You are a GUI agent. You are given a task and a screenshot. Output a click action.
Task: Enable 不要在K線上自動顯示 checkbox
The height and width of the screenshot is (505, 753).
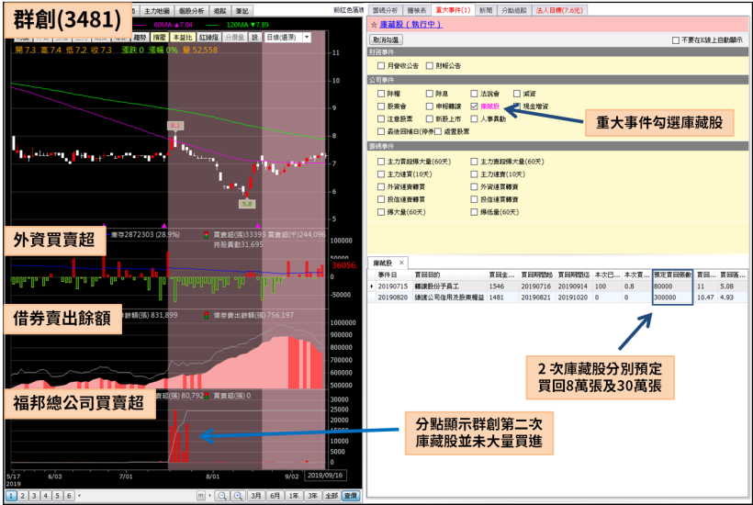coord(676,40)
